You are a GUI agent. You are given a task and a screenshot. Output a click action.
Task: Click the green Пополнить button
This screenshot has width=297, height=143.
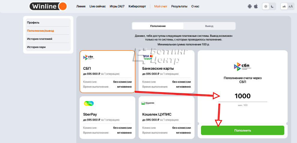click(243, 130)
